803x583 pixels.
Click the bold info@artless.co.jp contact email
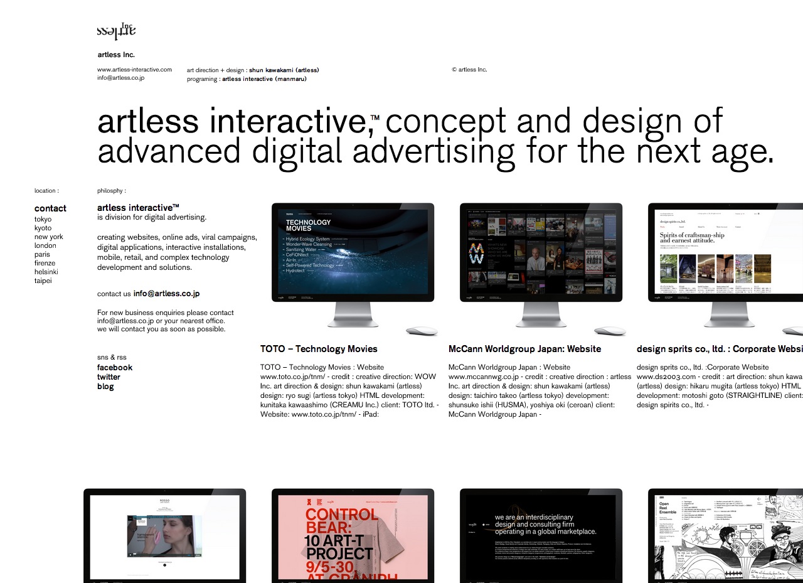point(166,294)
